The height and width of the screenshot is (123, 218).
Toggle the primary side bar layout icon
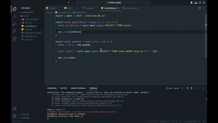tap(192, 3)
